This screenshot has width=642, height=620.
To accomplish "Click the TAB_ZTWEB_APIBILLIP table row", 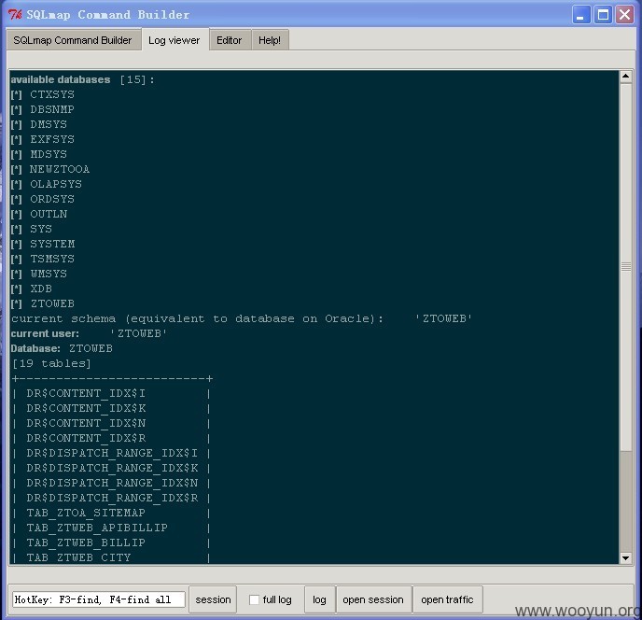I will (x=111, y=528).
